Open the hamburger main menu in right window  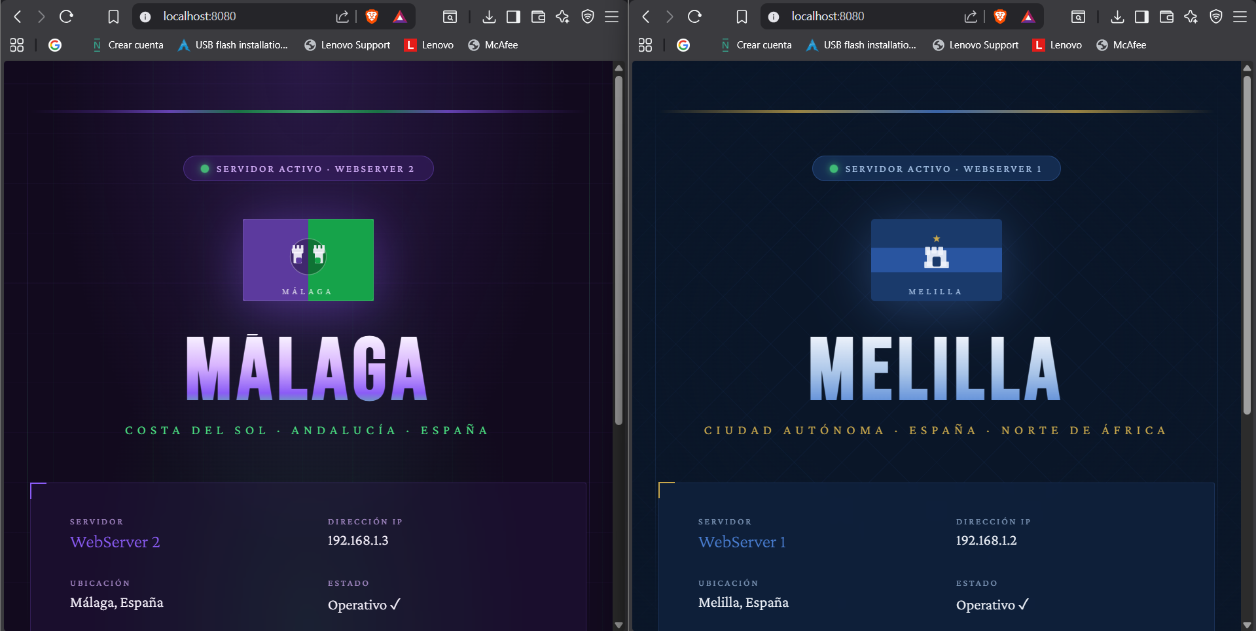coord(1240,17)
